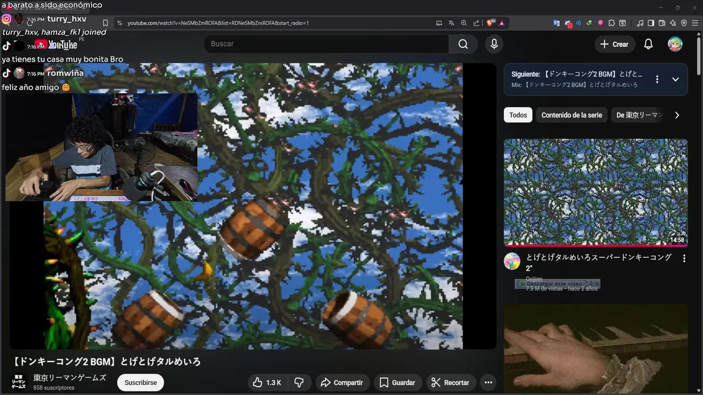The height and width of the screenshot is (395, 703).
Task: Click the Brave Rewards triangle icon
Action: [x=502, y=23]
